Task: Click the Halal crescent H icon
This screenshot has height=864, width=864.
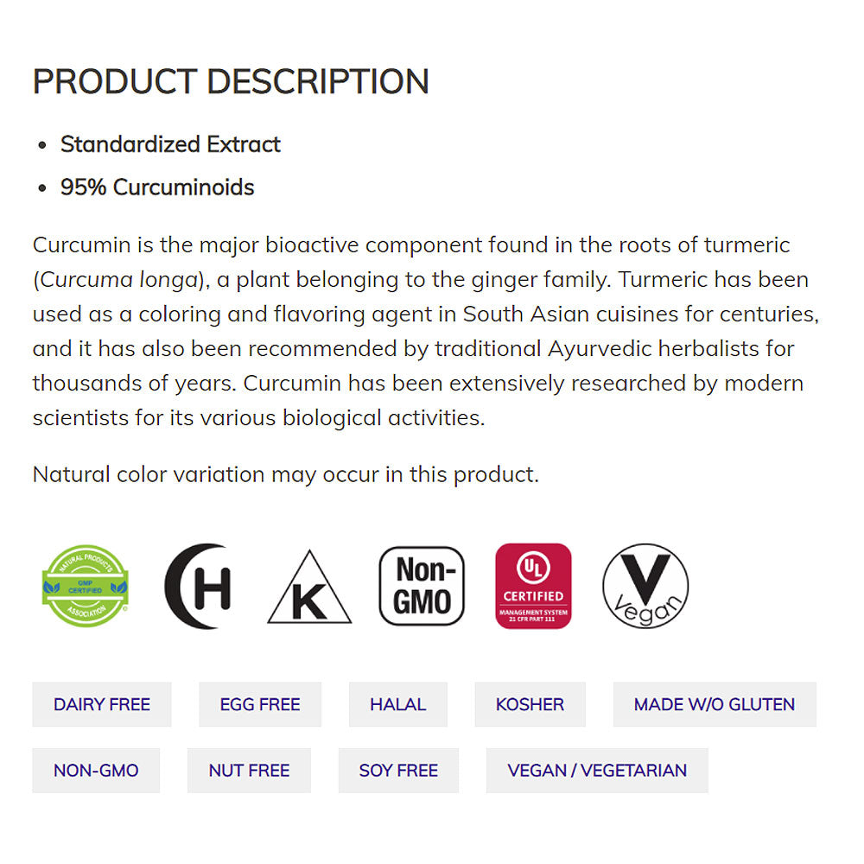Action: pos(200,586)
